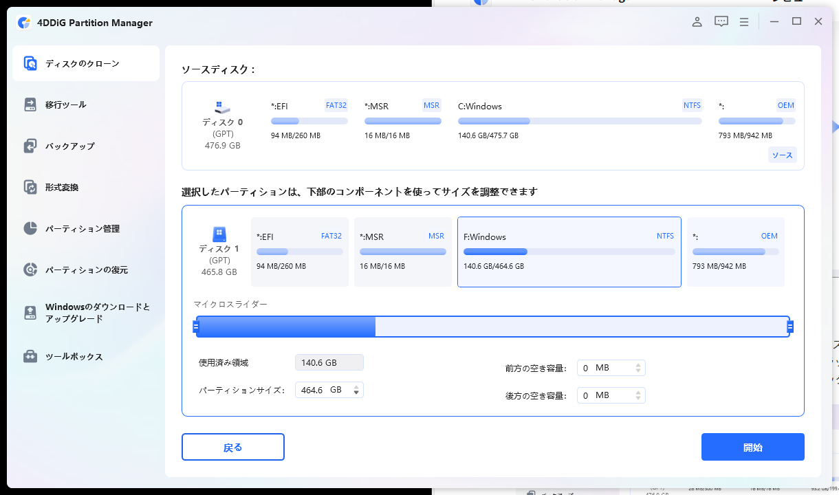Click the ソースディスク heading
Screen dimensions: 839x495
pyautogui.click(x=219, y=69)
